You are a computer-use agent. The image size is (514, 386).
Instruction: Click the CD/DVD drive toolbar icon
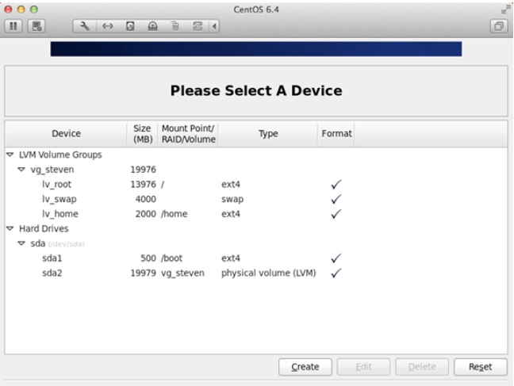click(x=152, y=26)
